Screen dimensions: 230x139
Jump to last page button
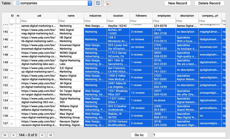pyautogui.click(x=50, y=135)
